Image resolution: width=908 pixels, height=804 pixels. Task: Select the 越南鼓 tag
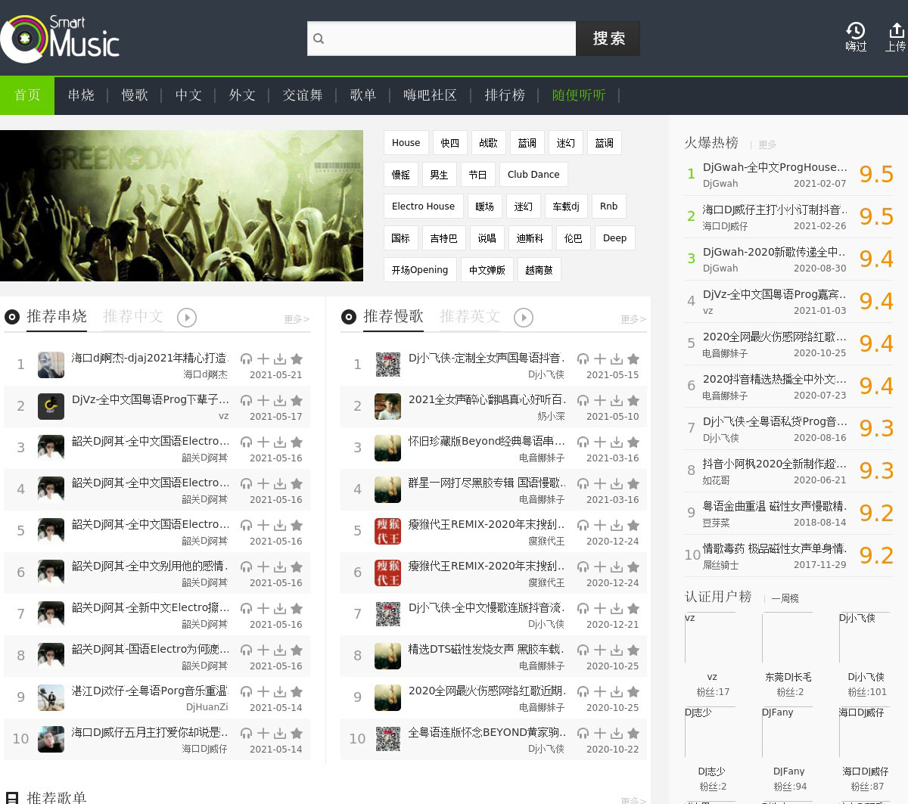539,270
